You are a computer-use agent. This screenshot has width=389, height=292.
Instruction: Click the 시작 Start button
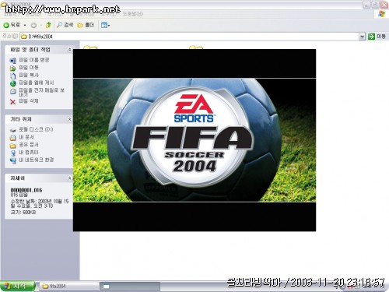tap(17, 287)
